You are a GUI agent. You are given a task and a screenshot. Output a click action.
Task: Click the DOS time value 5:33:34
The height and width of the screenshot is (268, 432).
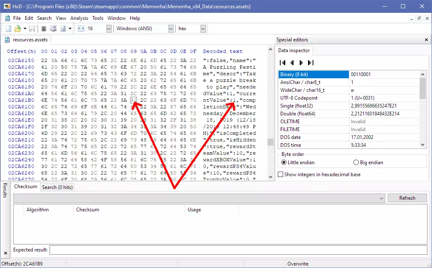click(x=358, y=145)
